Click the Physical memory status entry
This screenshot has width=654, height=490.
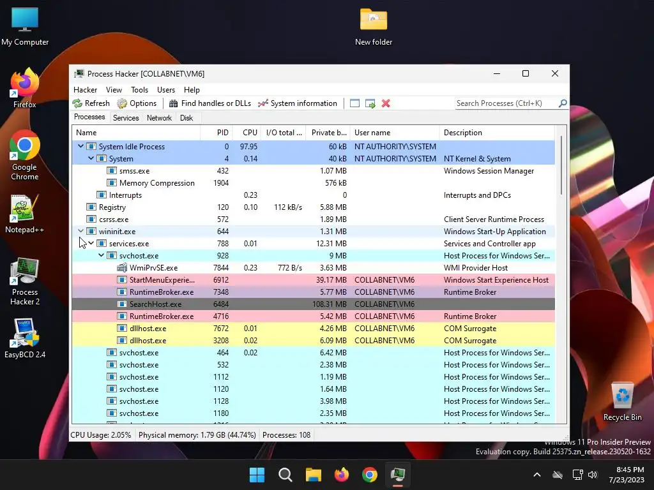197,435
